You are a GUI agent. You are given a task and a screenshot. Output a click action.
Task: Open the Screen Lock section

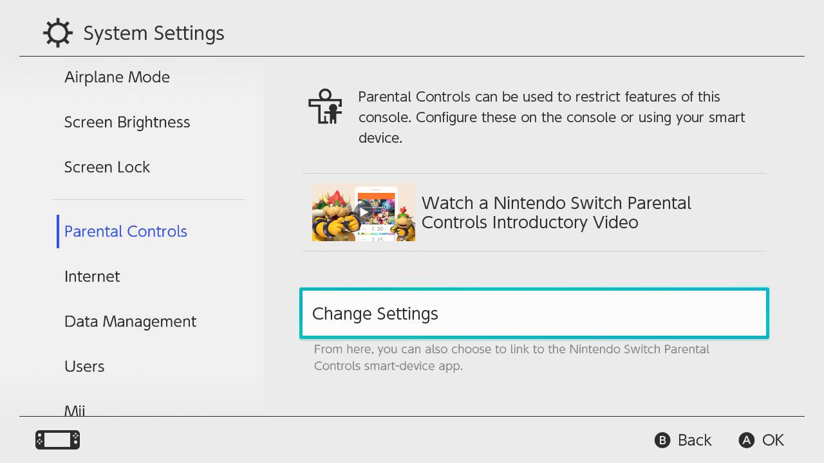coord(107,167)
